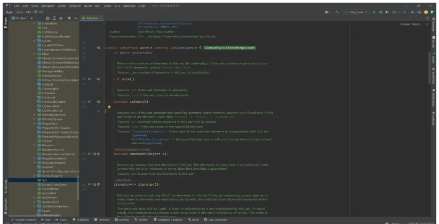Click the gray Stop button in toolbar
This screenshot has height=224, width=439.
(404, 12)
